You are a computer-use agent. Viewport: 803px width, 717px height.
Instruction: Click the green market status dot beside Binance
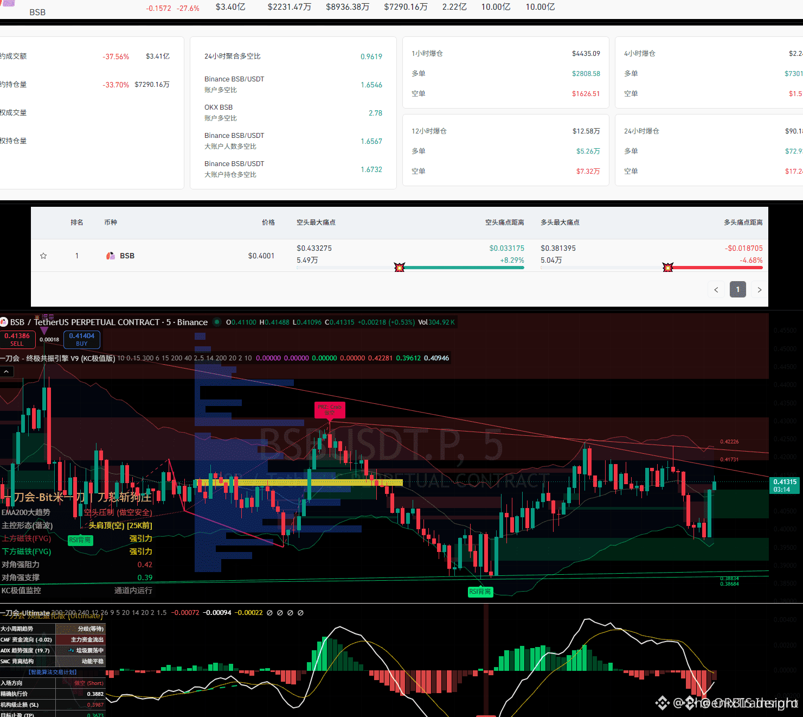pos(217,322)
